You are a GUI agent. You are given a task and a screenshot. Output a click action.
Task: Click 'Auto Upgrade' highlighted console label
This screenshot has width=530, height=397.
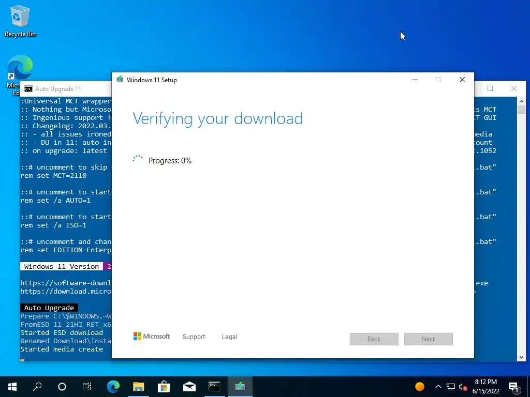point(49,308)
